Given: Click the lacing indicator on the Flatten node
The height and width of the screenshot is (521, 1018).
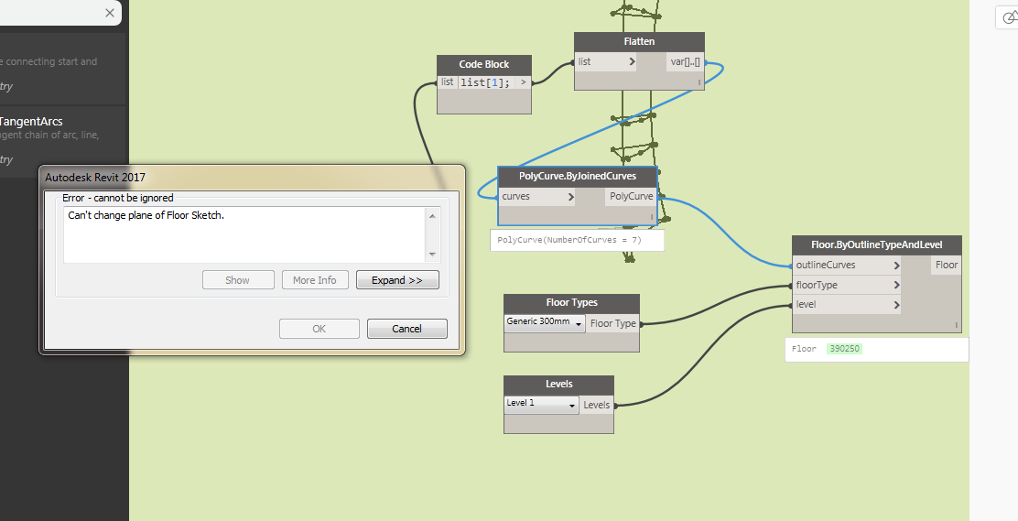Looking at the screenshot, I should point(699,82).
